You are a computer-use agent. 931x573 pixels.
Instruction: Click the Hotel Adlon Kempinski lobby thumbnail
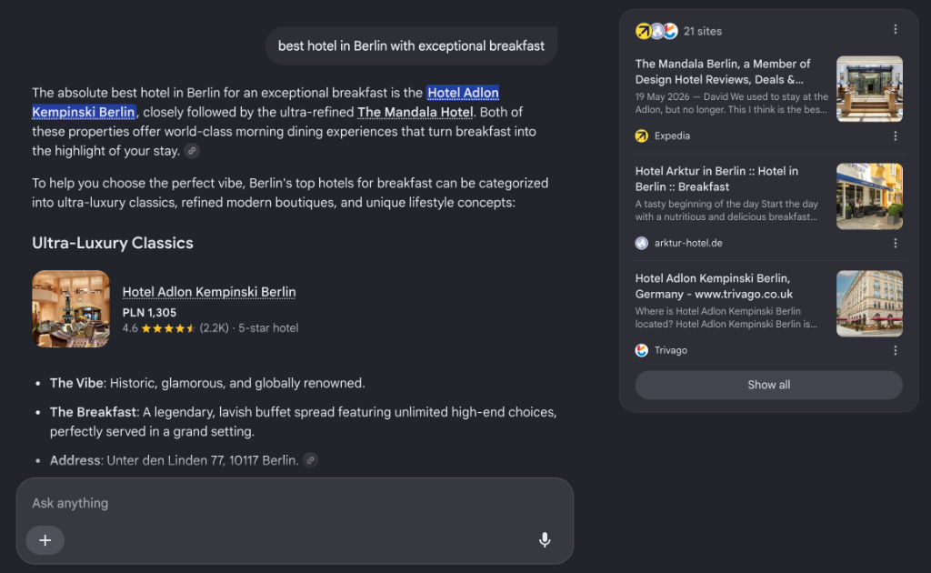click(71, 308)
